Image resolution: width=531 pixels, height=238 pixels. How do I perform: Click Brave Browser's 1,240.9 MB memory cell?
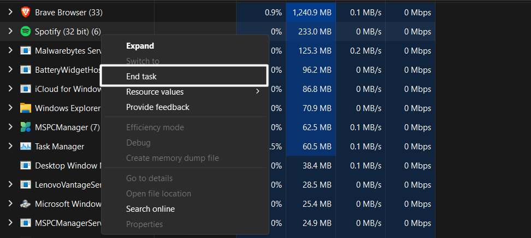point(311,12)
